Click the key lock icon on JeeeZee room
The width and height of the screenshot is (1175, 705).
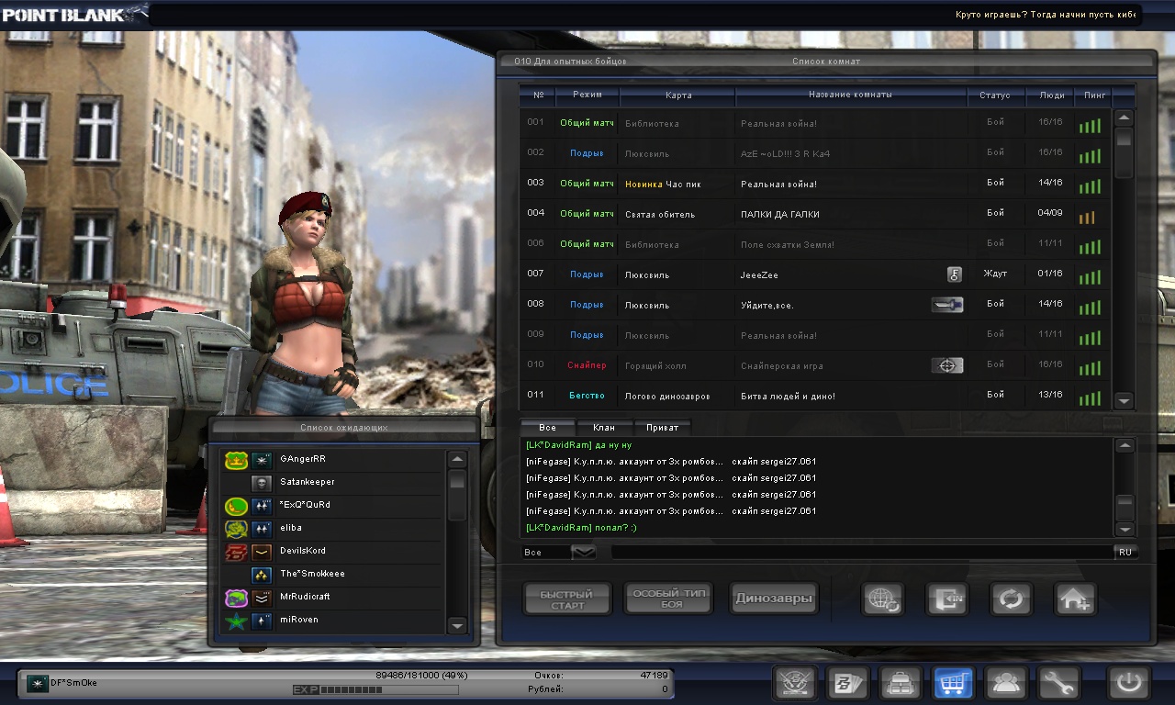click(x=955, y=274)
